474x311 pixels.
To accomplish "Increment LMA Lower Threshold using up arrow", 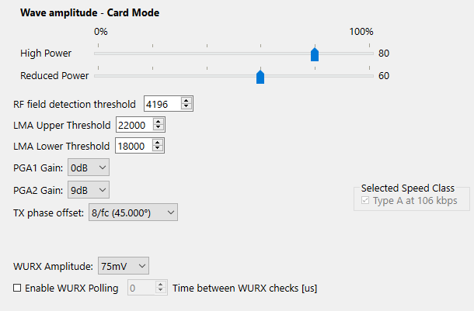I will 159,143.
